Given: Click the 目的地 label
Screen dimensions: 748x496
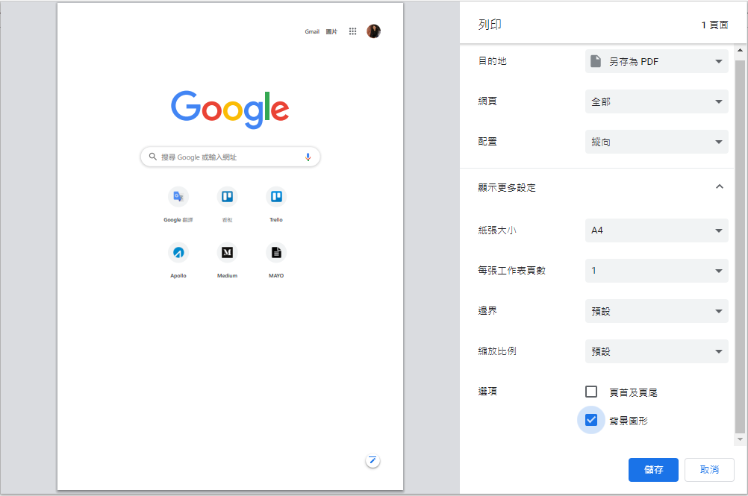Looking at the screenshot, I should [x=492, y=60].
